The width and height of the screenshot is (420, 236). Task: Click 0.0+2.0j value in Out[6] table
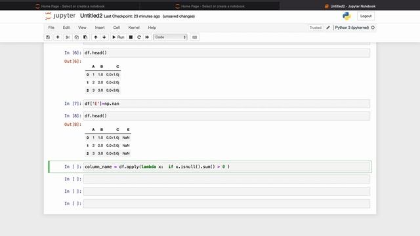[x=112, y=83]
